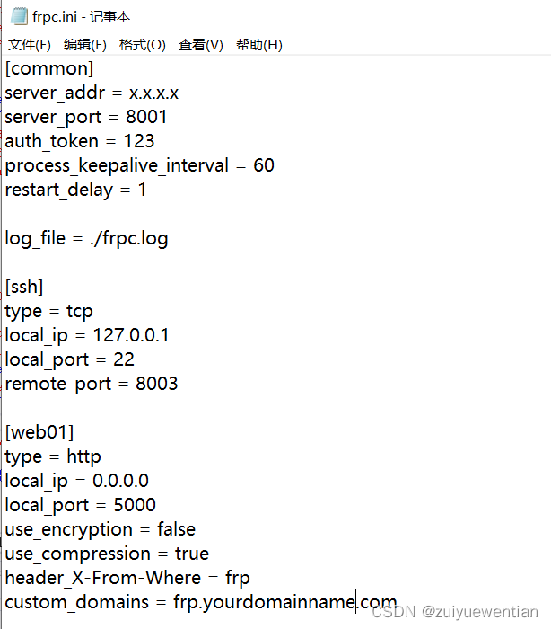Open the 文件(F) menu
This screenshot has width=551, height=629.
30,45
